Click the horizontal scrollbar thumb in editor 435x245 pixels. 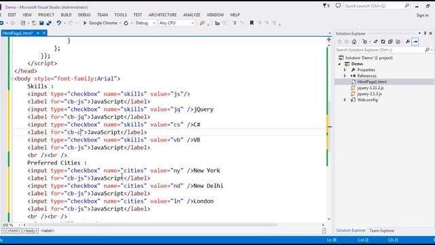click(x=152, y=225)
